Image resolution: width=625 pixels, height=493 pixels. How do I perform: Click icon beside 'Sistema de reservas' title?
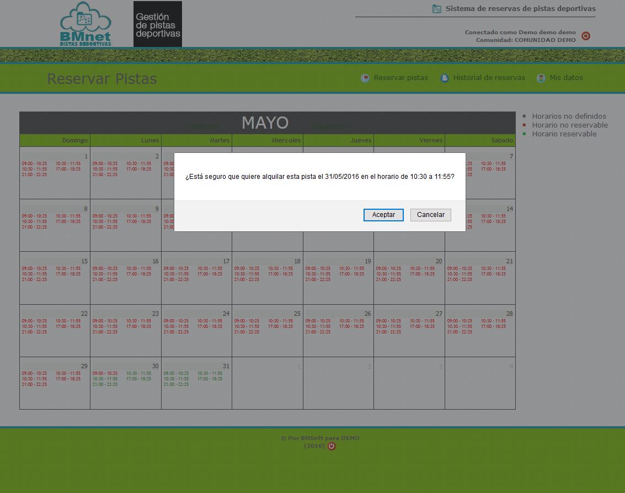pyautogui.click(x=437, y=9)
